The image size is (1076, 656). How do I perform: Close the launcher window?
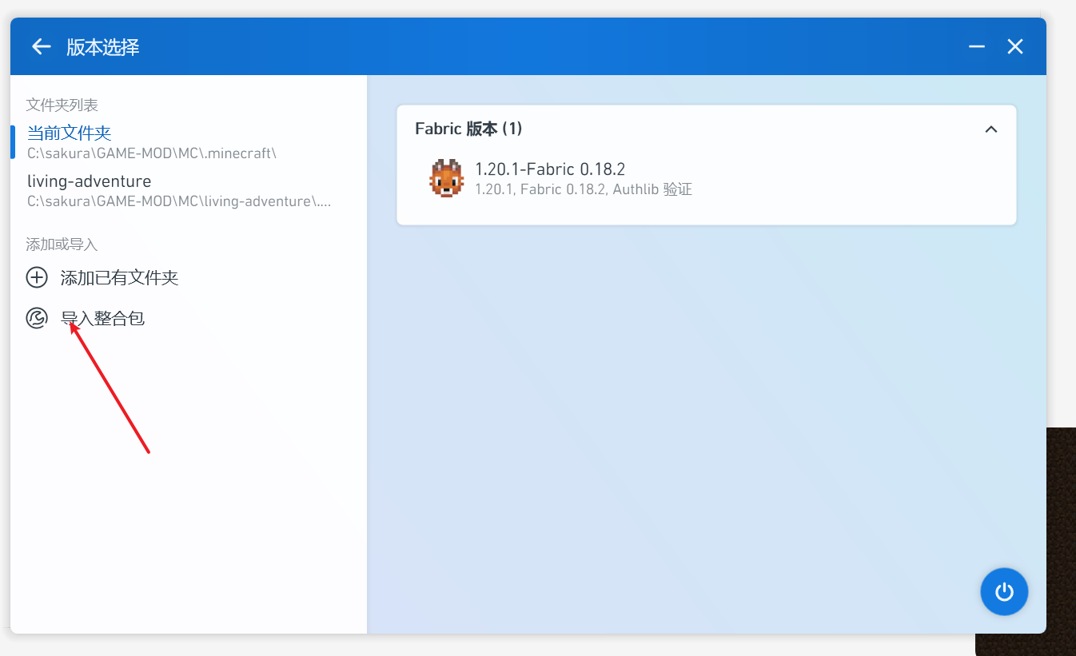[x=1015, y=47]
